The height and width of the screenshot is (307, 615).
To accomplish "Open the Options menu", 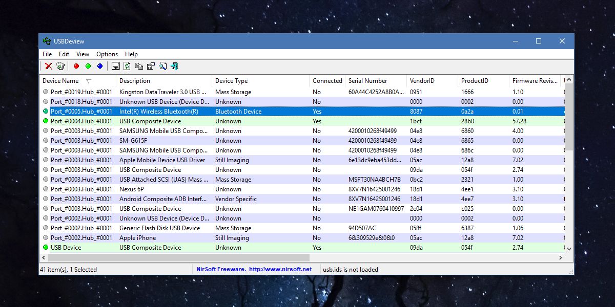I will [107, 54].
